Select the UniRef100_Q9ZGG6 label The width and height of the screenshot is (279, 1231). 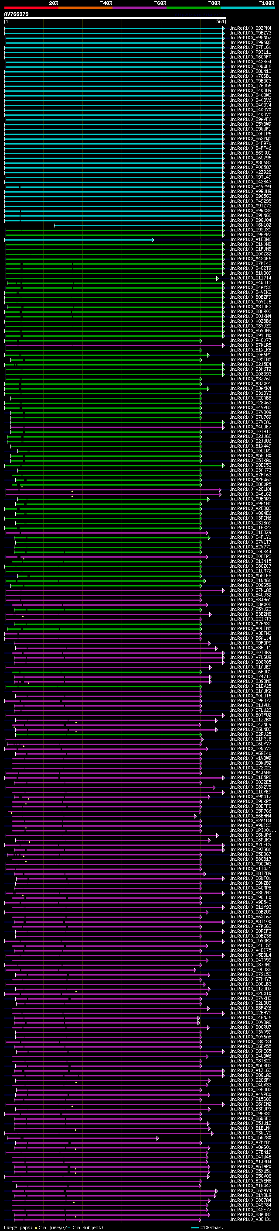click(250, 850)
